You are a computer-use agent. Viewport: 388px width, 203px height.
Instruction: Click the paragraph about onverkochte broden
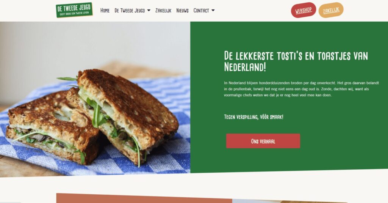pos(301,89)
